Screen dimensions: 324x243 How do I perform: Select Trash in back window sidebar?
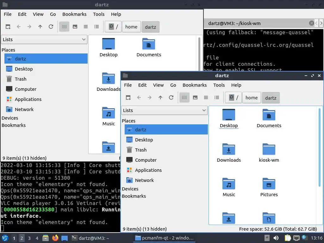click(x=46, y=79)
